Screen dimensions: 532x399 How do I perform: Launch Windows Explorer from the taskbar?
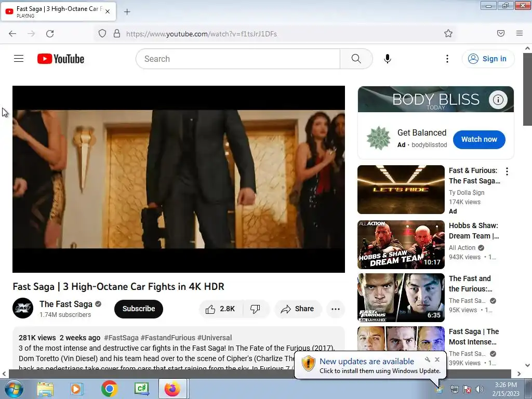(45, 389)
